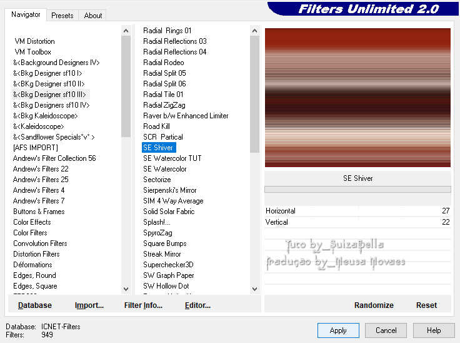Select &<Background Designers IV> category
460x343 pixels.
click(56, 63)
